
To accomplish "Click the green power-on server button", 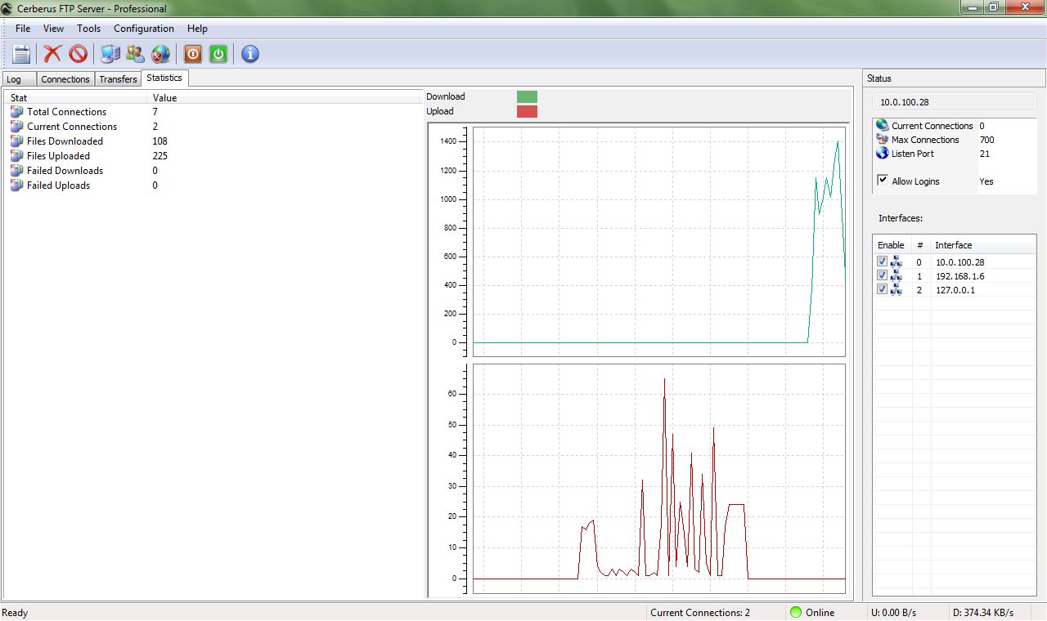I will [218, 54].
